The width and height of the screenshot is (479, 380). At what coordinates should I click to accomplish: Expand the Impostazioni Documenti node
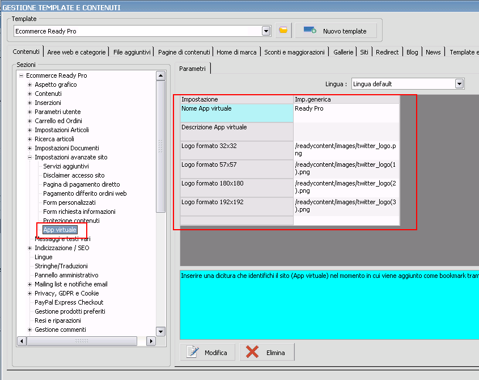click(x=29, y=148)
